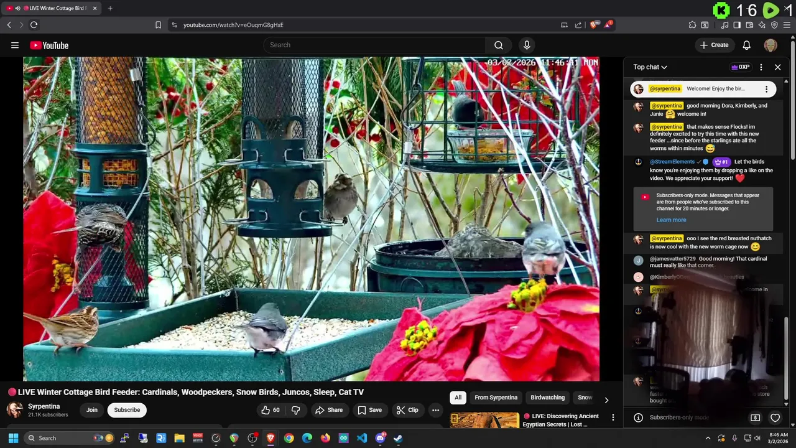The width and height of the screenshot is (796, 448).
Task: Select the All filter chip
Action: [458, 398]
